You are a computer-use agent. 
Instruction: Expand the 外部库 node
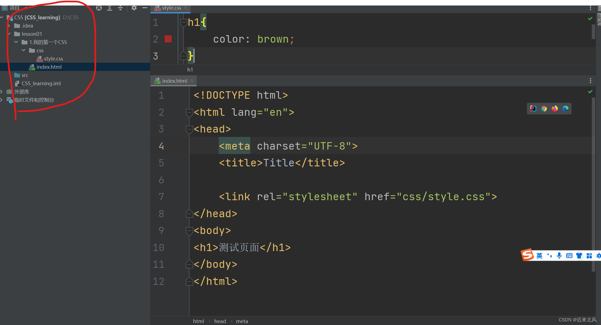click(x=2, y=92)
